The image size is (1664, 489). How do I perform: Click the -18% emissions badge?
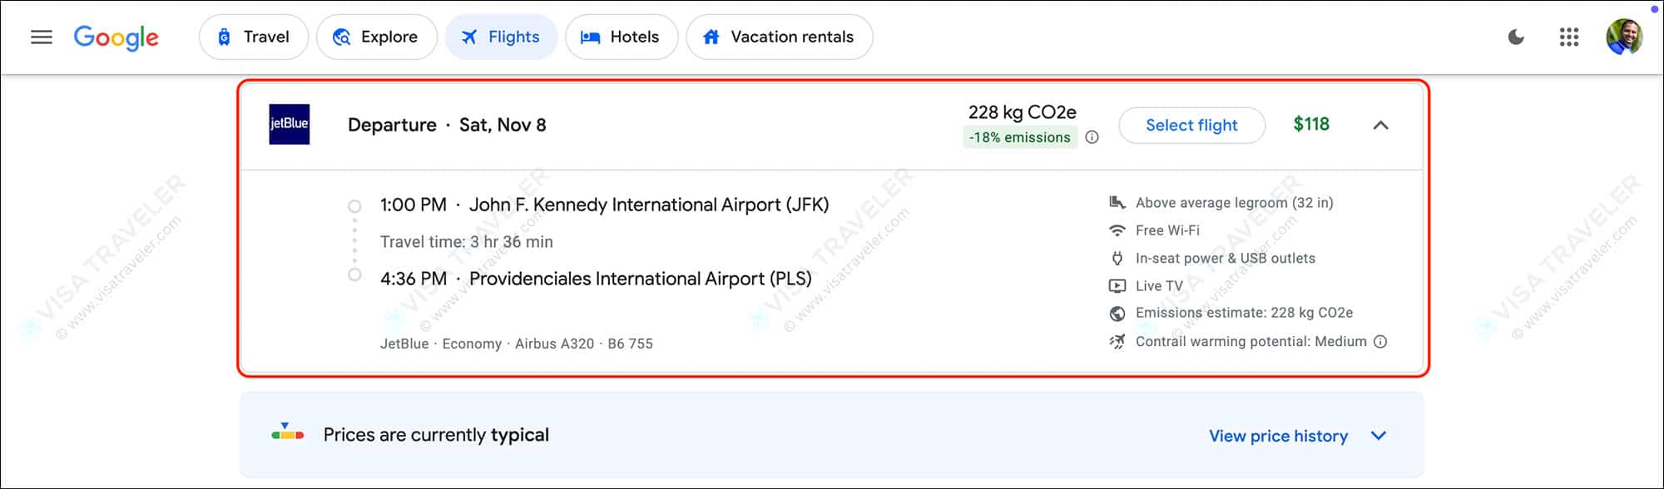tap(1020, 137)
